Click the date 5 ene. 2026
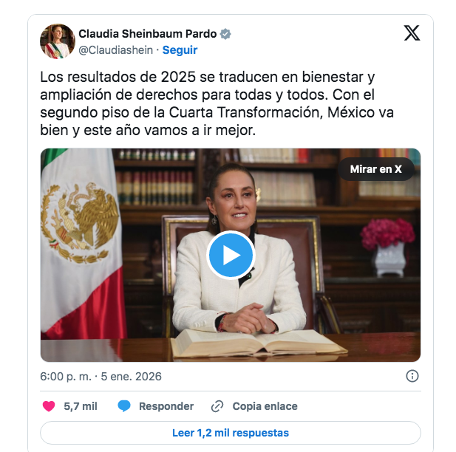 (131, 377)
